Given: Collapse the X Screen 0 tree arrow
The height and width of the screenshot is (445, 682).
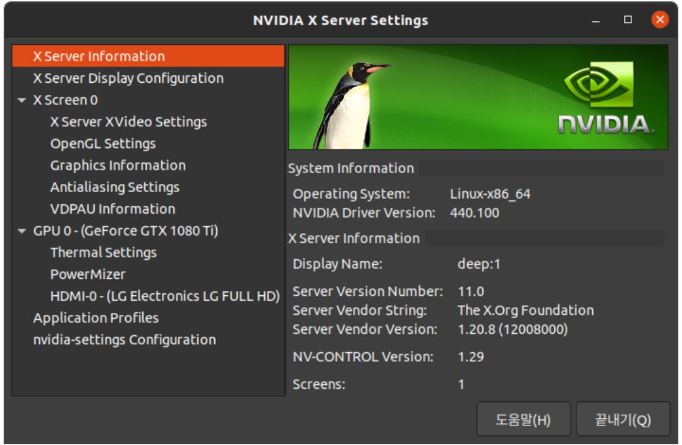Looking at the screenshot, I should pyautogui.click(x=21, y=100).
